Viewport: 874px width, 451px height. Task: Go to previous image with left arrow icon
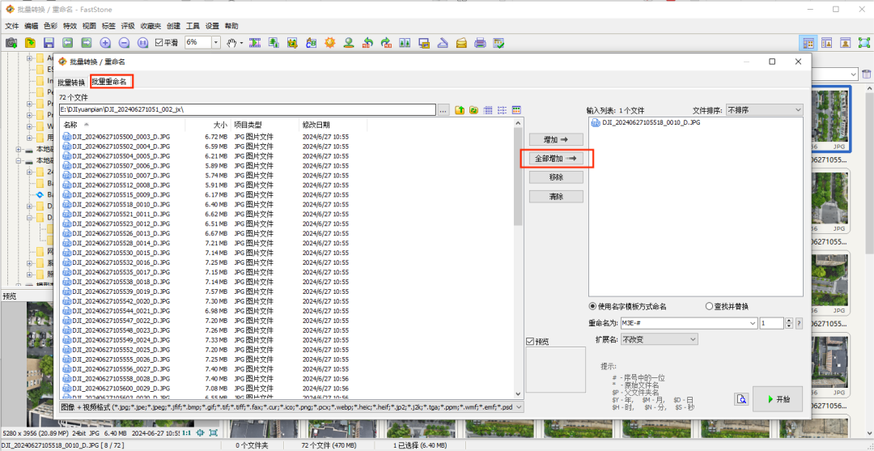click(x=67, y=42)
